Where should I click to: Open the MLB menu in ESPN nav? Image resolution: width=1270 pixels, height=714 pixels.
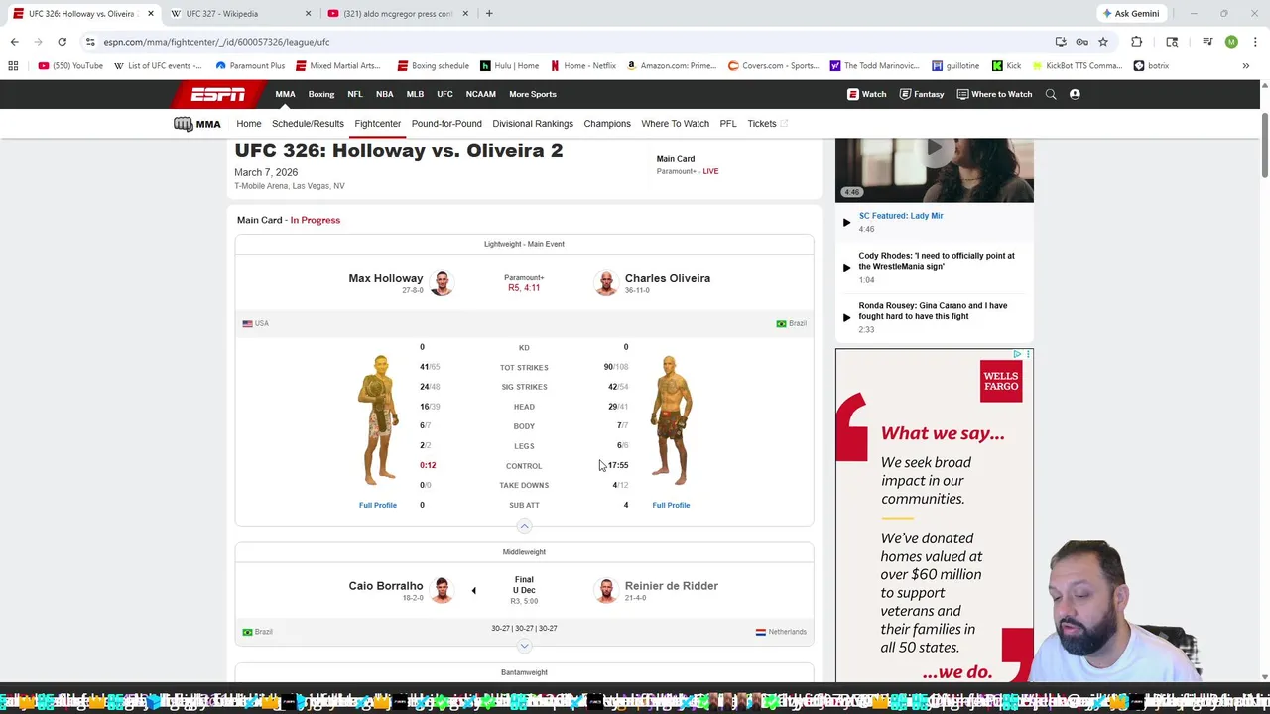(x=415, y=94)
